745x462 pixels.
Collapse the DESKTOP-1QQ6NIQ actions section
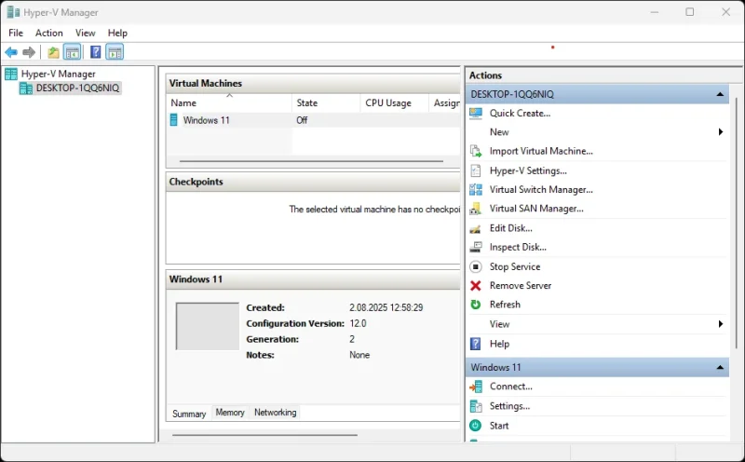pyautogui.click(x=720, y=94)
